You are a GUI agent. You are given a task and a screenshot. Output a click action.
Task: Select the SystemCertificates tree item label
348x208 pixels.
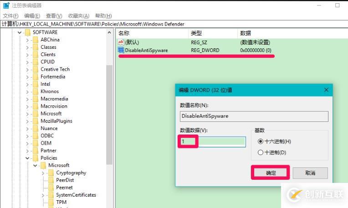76,195
